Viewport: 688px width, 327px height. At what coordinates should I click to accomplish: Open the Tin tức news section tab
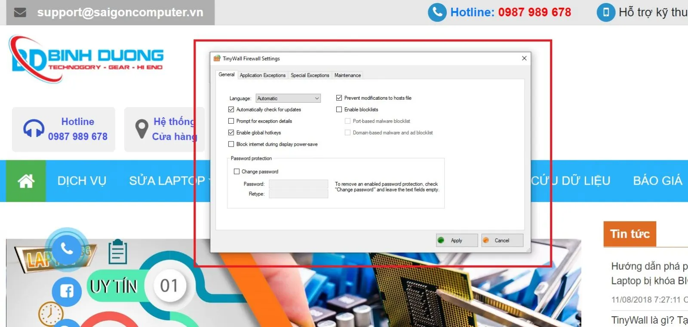click(630, 234)
